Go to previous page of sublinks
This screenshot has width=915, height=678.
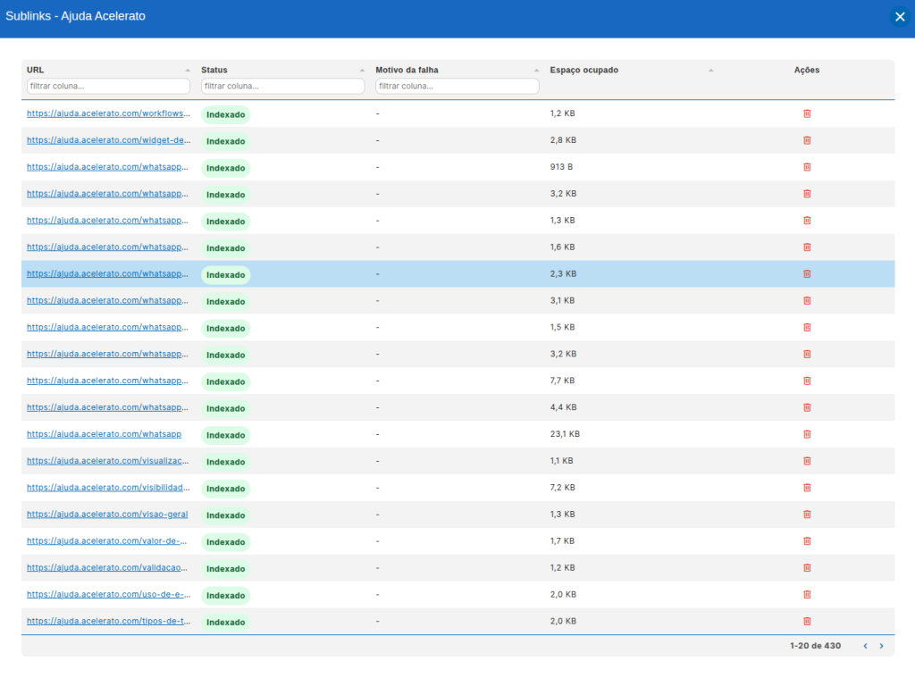(865, 646)
